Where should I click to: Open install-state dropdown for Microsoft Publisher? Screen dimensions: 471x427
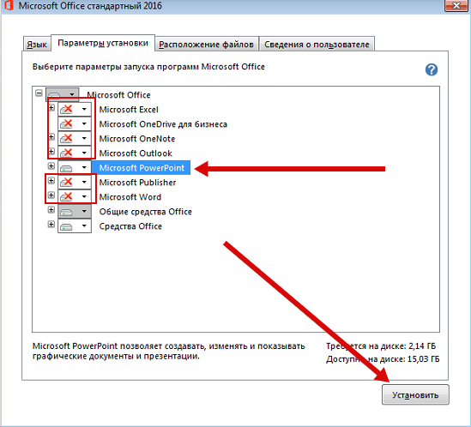coord(75,182)
